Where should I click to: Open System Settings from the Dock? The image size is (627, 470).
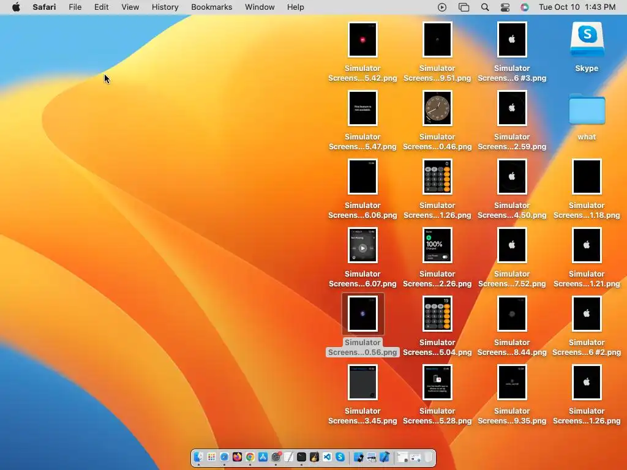click(x=276, y=457)
